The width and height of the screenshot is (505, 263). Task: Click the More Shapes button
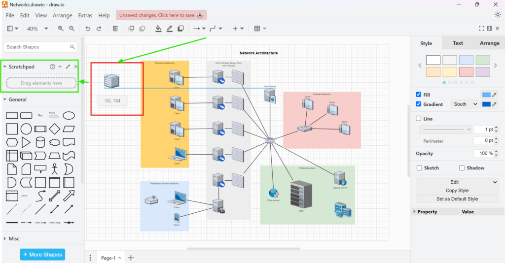coord(42,255)
